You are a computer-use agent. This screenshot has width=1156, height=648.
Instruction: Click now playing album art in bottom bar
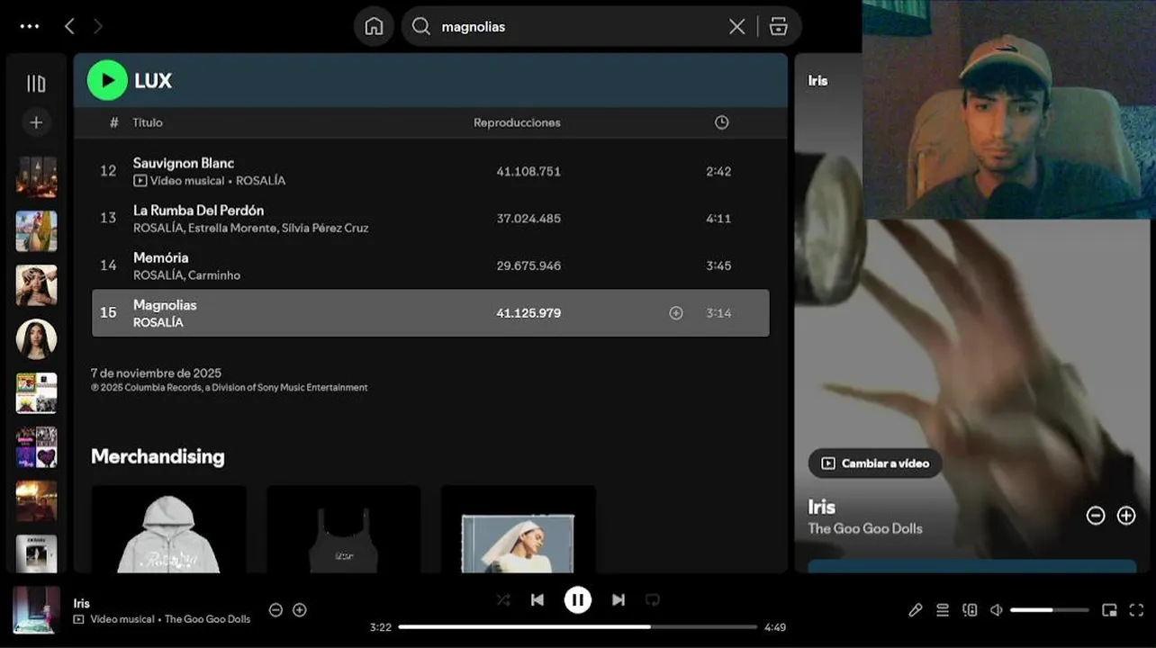pyautogui.click(x=36, y=610)
